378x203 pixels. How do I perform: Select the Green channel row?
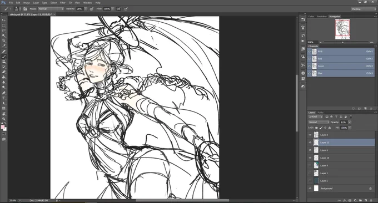click(341, 66)
